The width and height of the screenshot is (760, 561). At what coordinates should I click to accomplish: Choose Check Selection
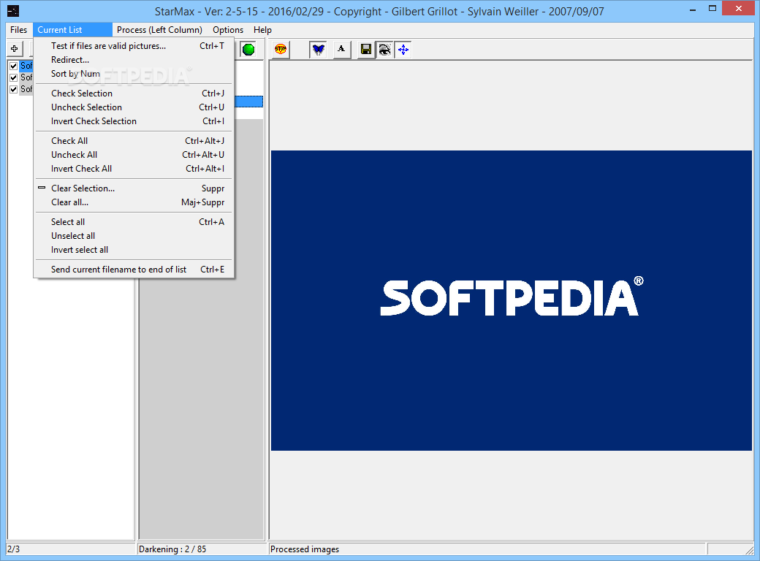click(x=134, y=93)
